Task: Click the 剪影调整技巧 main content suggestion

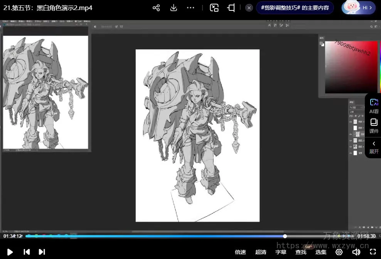Action: tap(295, 8)
